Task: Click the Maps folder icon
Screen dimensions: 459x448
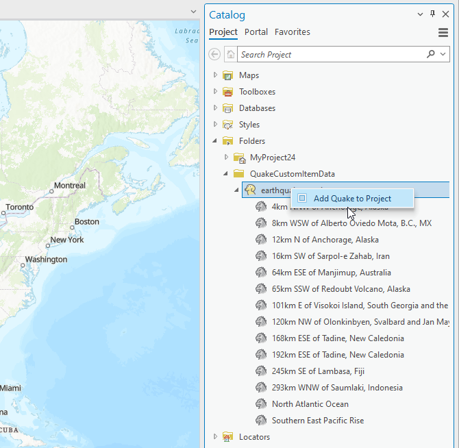Action: (x=227, y=75)
